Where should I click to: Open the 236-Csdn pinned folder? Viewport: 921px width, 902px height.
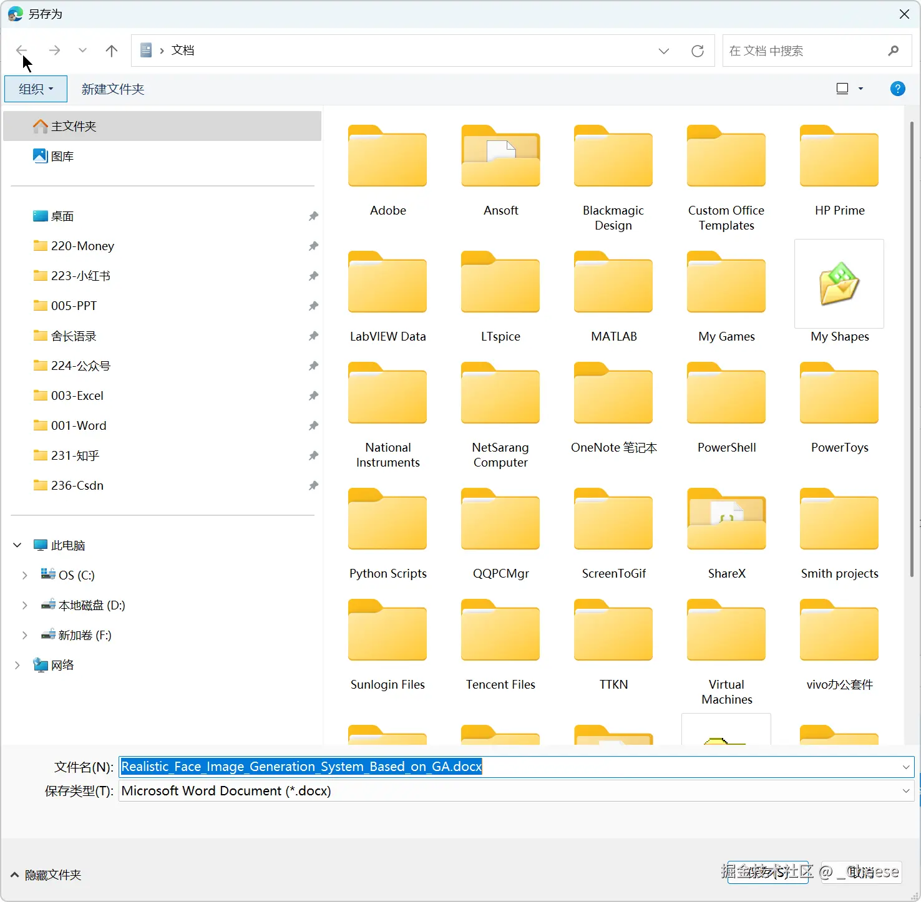[162, 485]
